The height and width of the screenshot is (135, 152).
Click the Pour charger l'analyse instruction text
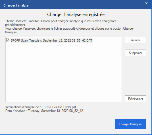tap(70, 30)
